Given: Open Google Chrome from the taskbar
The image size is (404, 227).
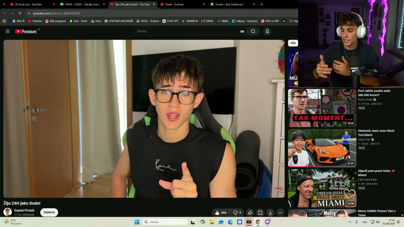Looking at the screenshot, I should click(258, 222).
